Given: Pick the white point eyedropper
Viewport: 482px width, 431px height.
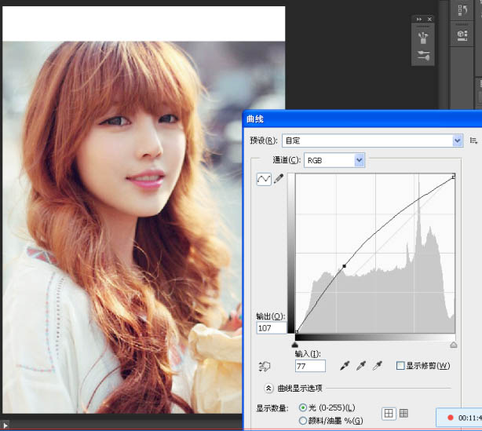Looking at the screenshot, I should point(378,366).
